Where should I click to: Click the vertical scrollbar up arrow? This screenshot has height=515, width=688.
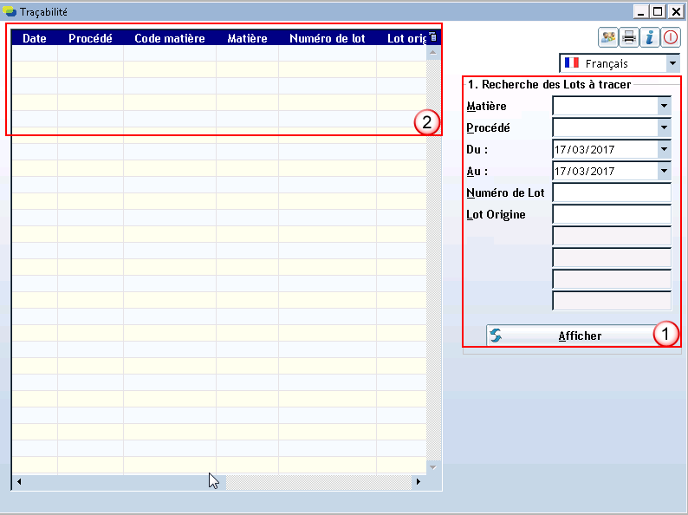pos(432,53)
